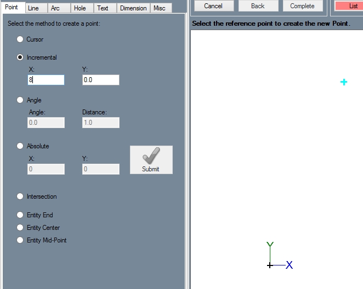Pick the Entity Center radio button
Viewport: 363px width, 289px height.
click(20, 228)
